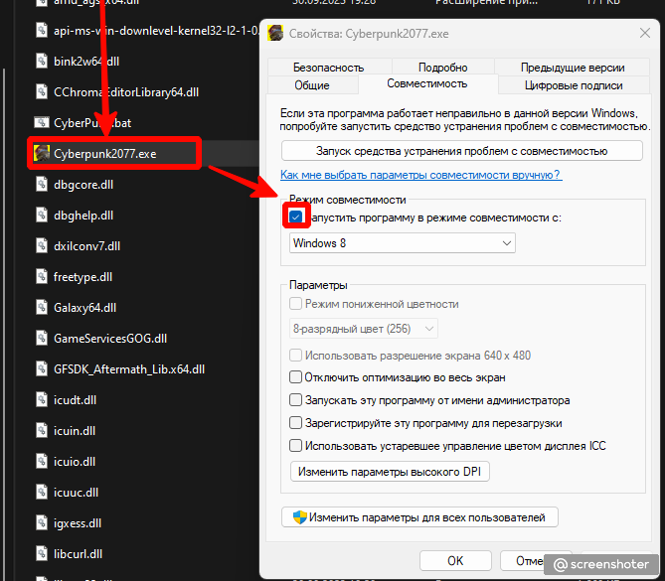
Task: Switch to the Общие tab
Action: point(312,85)
